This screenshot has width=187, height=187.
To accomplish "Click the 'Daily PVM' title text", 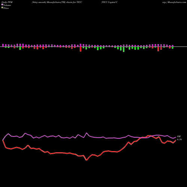I will (7, 2).
